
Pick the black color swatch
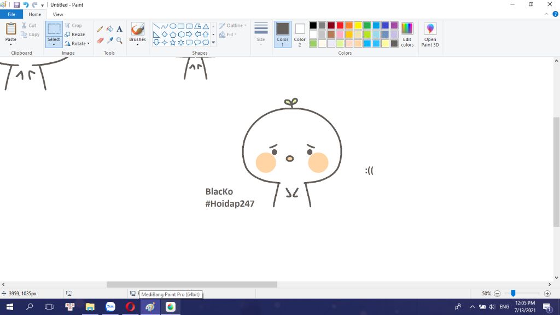click(313, 25)
